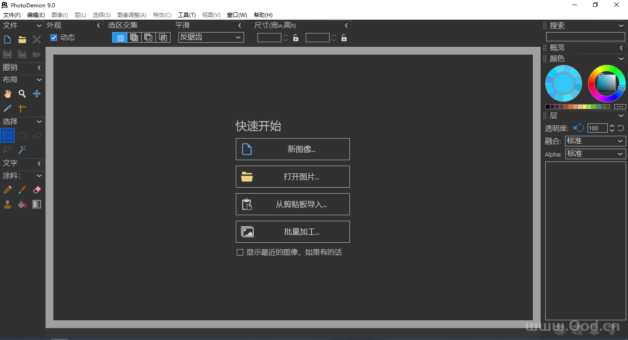The image size is (628, 340).
Task: Select the Move layer tool
Action: [37, 94]
